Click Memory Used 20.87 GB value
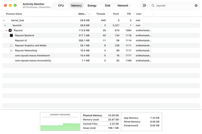Viewport: 202px width, 134px height. [x=113, y=119]
